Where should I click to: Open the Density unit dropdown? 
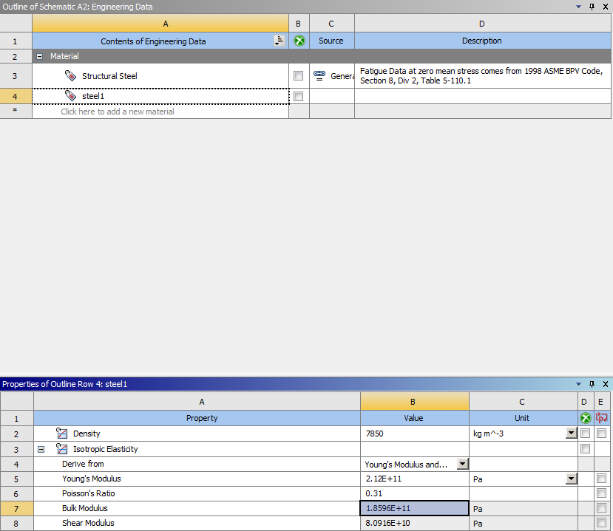click(x=571, y=434)
